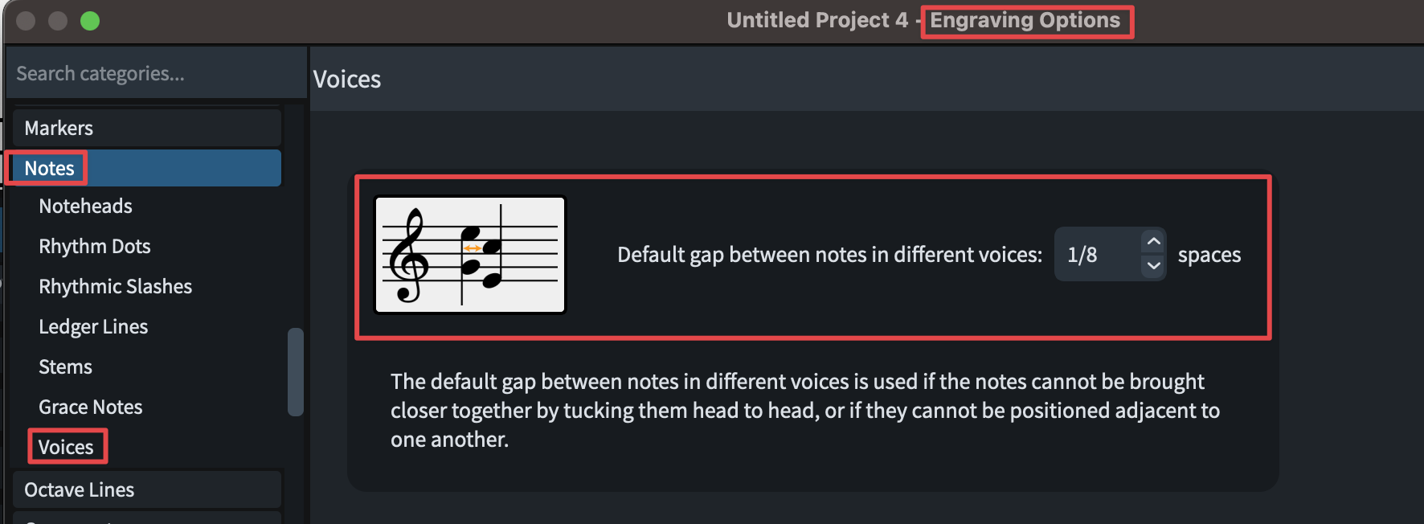Click the green window zoom button
Viewport: 1424px width, 524px height.
pyautogui.click(x=90, y=21)
